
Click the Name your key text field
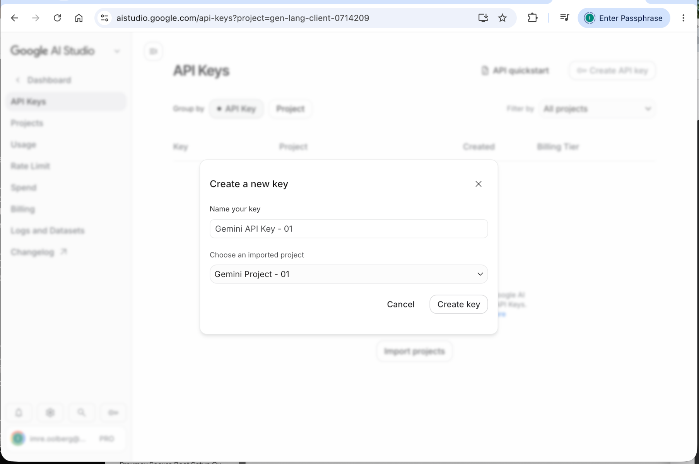[349, 229]
